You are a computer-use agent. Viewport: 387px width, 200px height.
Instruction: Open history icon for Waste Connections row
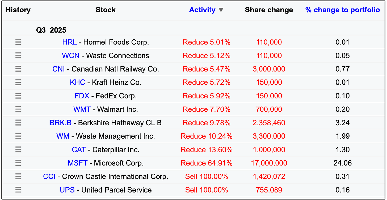pyautogui.click(x=18, y=56)
